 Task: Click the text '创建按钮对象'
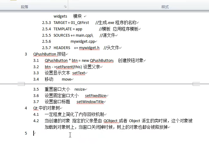131,61
